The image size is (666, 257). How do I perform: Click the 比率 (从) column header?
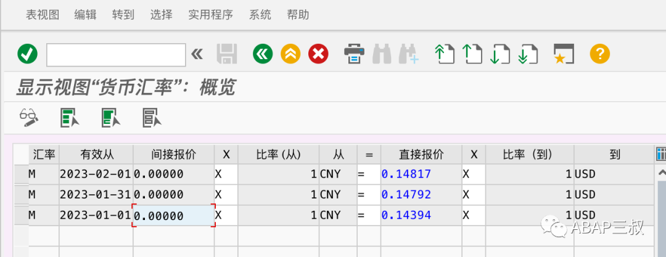point(278,154)
